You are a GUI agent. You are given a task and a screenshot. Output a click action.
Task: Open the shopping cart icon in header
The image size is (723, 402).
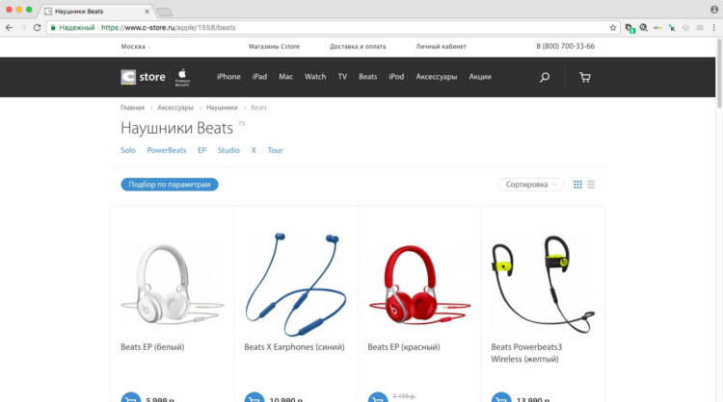click(585, 77)
